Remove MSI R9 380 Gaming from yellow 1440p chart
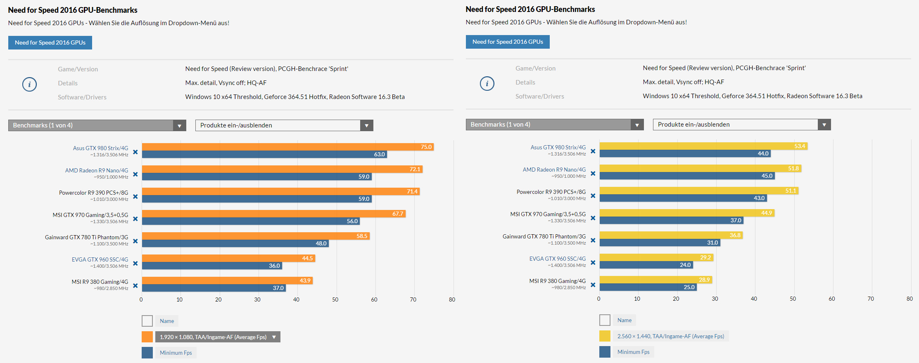The image size is (919, 363). (x=593, y=285)
